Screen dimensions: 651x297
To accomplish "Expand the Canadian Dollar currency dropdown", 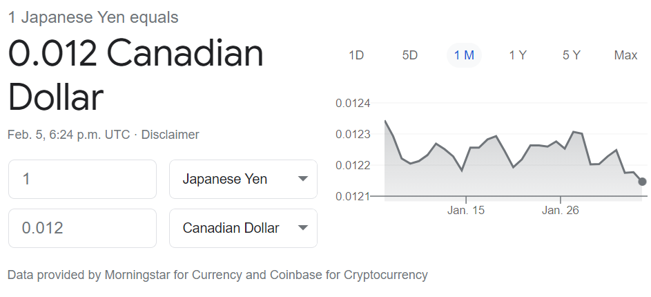I will (x=243, y=228).
